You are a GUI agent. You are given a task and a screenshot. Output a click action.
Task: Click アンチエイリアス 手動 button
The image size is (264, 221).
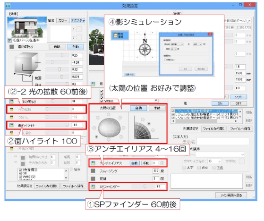click(146, 163)
